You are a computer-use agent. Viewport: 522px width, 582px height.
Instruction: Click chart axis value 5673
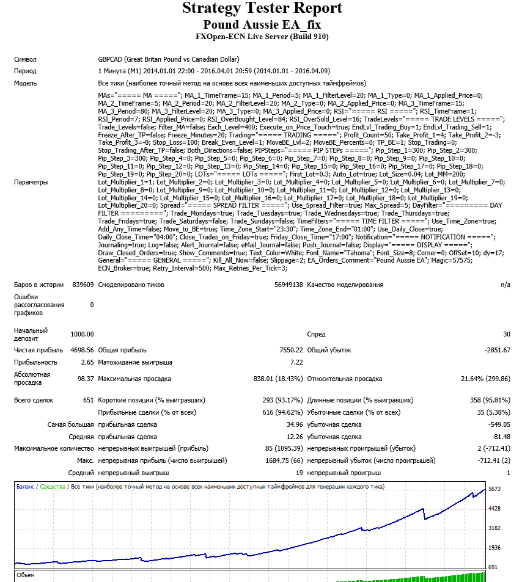(x=494, y=489)
